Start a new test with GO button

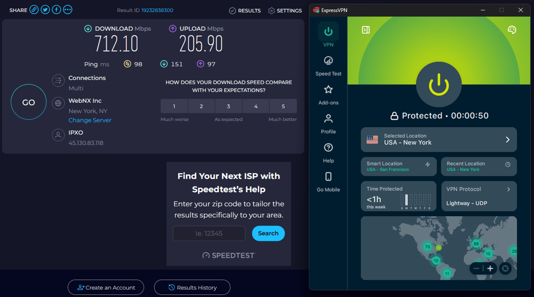click(x=29, y=102)
